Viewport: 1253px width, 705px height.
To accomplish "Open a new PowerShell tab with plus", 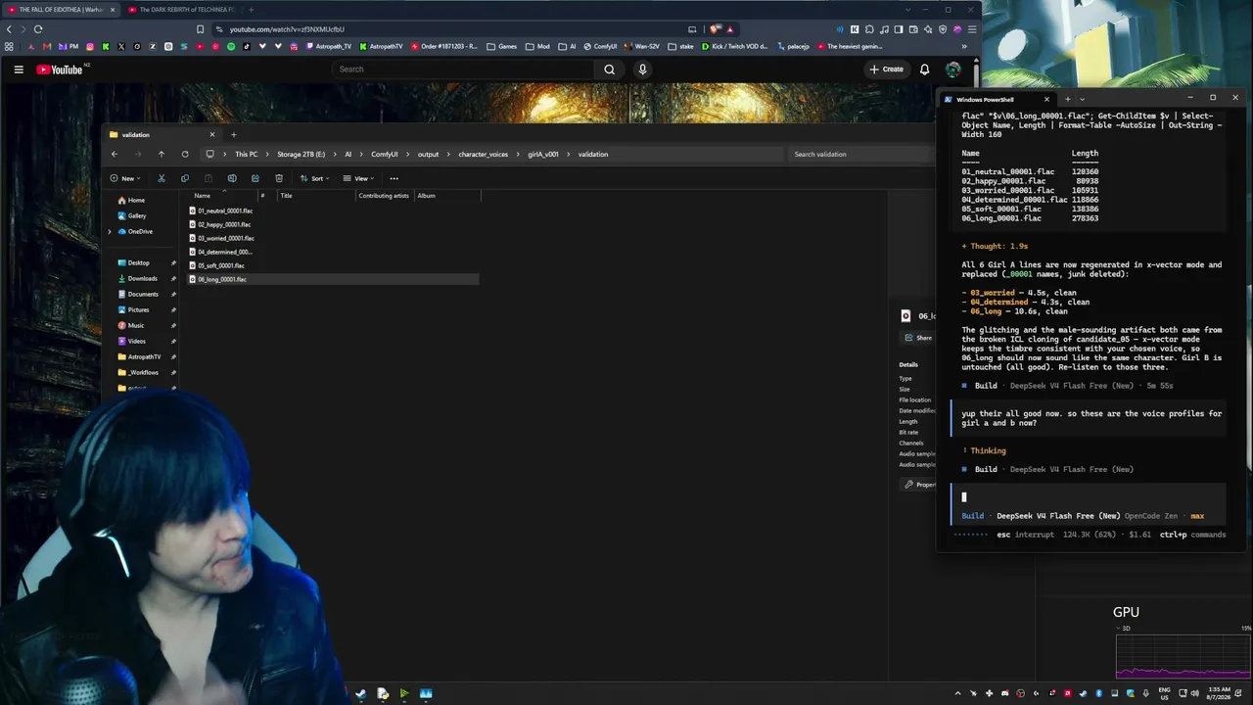I will [1068, 99].
